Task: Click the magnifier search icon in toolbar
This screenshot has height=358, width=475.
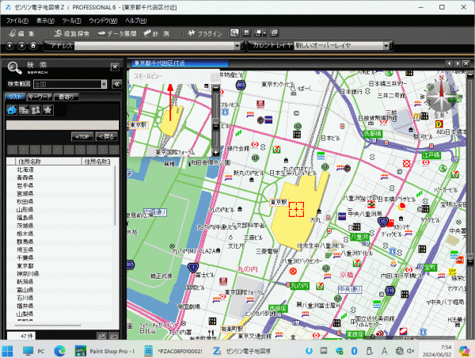Action: 234,32
